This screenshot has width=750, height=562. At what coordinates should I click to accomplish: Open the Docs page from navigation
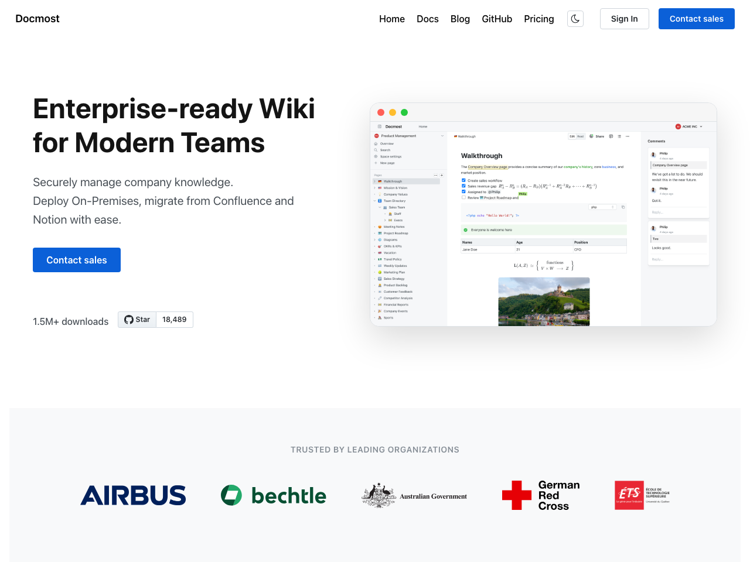[x=427, y=19]
